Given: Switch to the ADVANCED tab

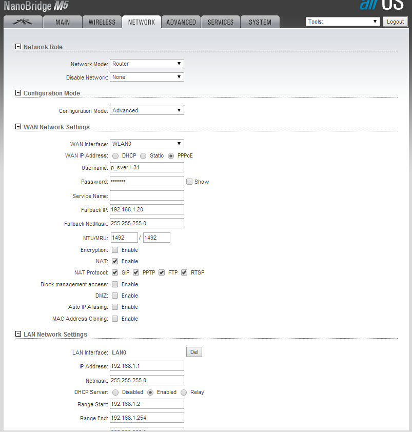Looking at the screenshot, I should click(x=181, y=22).
